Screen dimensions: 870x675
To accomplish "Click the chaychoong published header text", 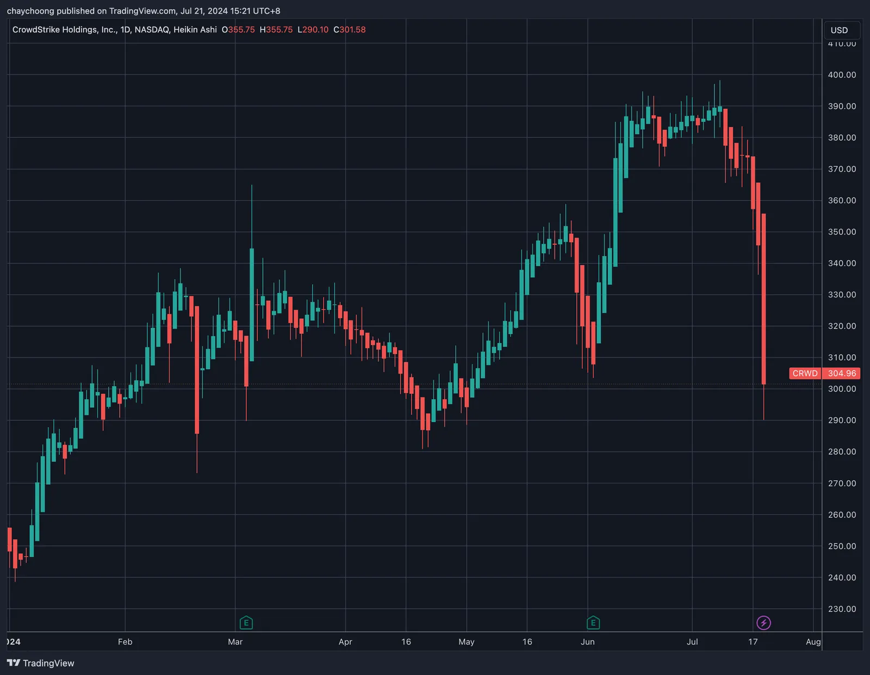I will point(144,11).
